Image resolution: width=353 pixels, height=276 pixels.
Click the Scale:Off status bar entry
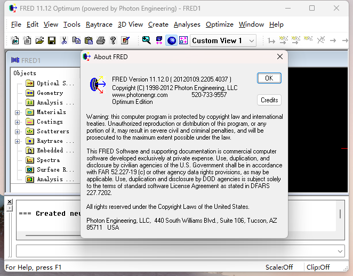279,267
